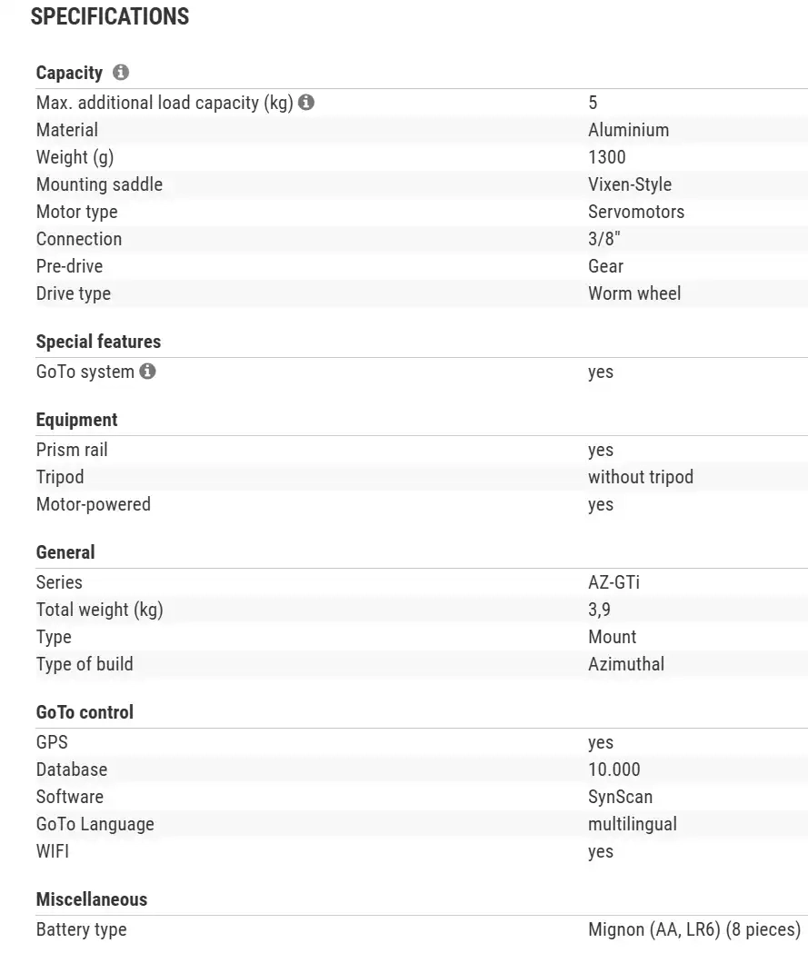The height and width of the screenshot is (963, 808).
Task: Click the Worm wheel drive type value
Action: (x=634, y=293)
